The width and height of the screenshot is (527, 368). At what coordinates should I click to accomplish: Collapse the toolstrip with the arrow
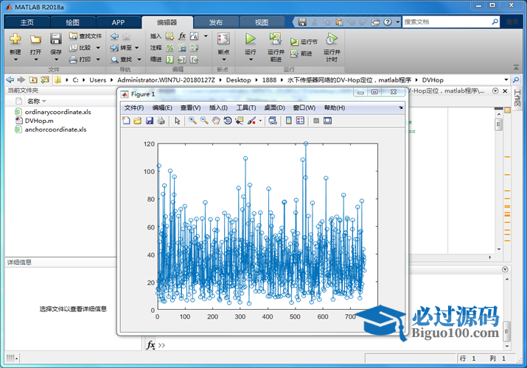click(x=516, y=68)
